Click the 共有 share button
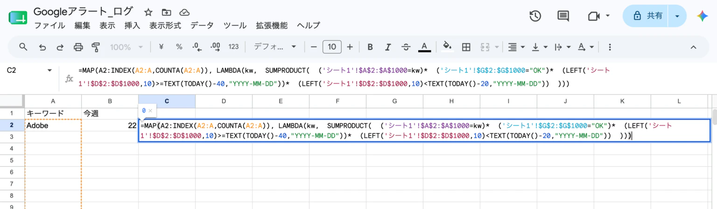Viewport: 717px width, 209px height. click(x=646, y=16)
